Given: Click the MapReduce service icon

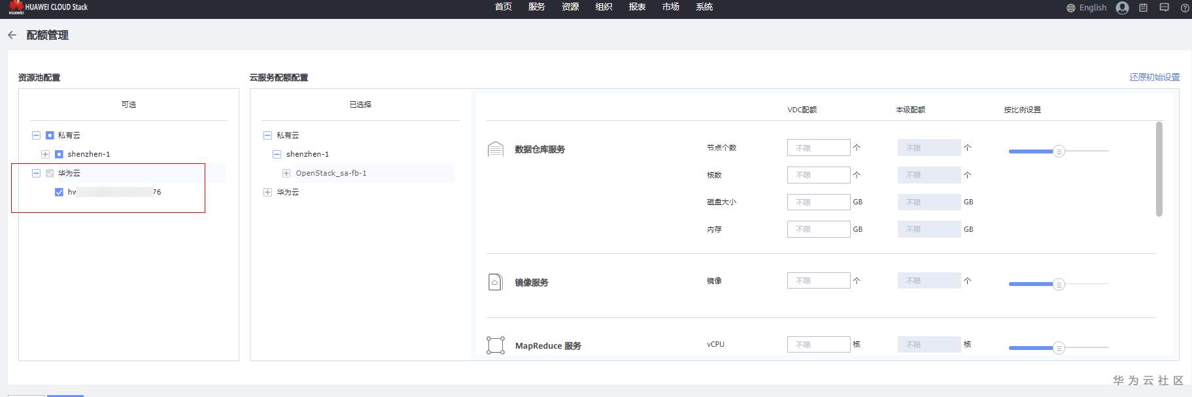Looking at the screenshot, I should click(496, 345).
